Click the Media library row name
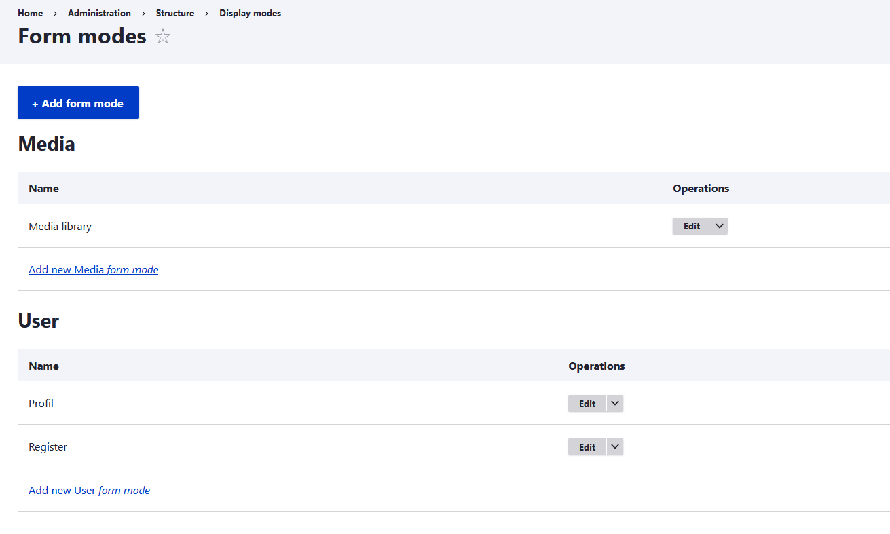Viewport: 890px width, 534px height. tap(60, 227)
